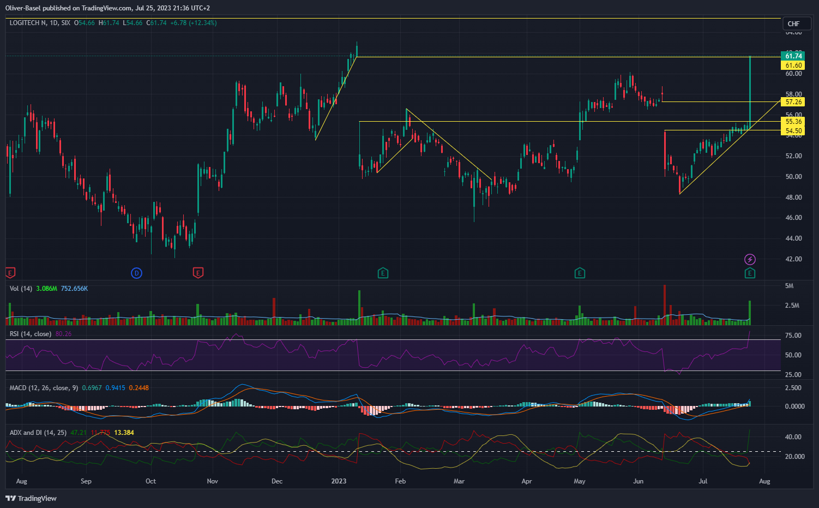Click the orange signal value 0.2448

(139, 387)
